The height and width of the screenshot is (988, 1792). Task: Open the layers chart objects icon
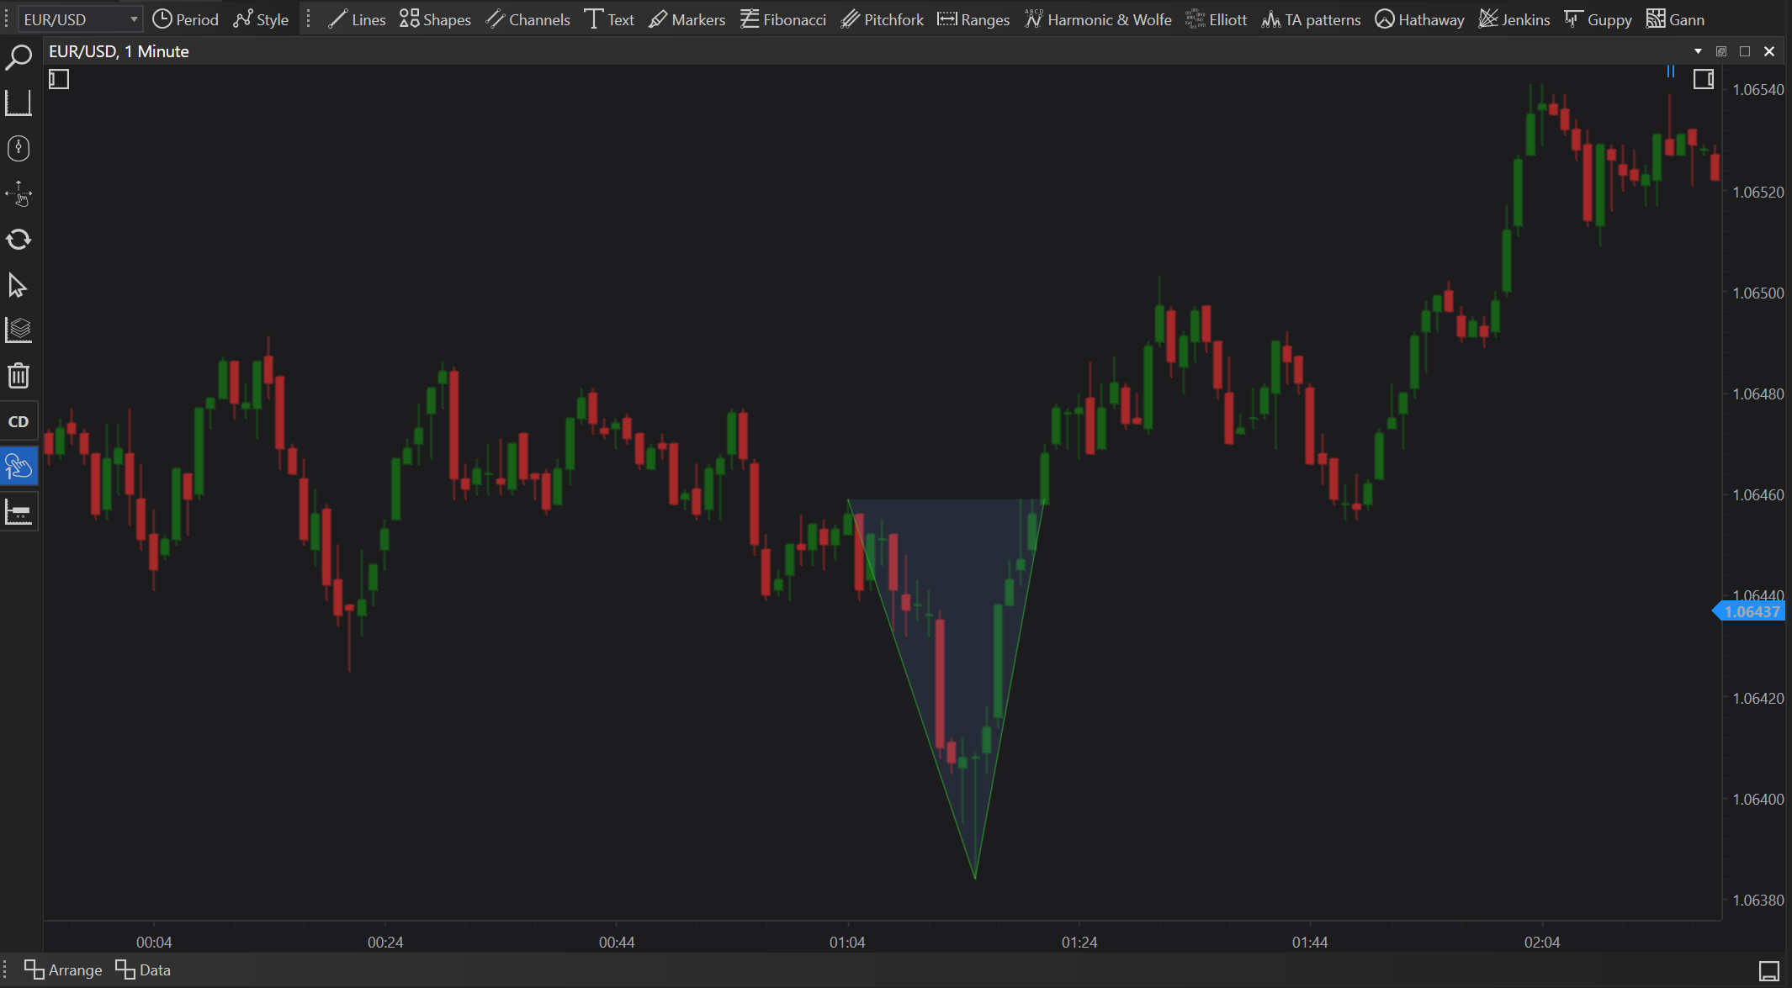click(x=19, y=330)
